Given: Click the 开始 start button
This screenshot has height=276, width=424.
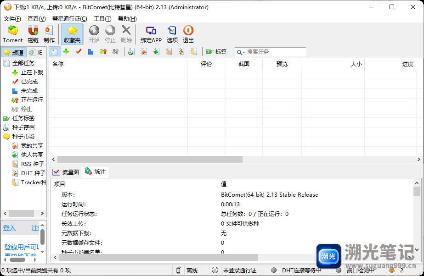Looking at the screenshot, I should point(94,34).
